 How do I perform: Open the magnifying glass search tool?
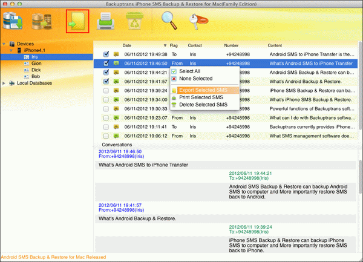(169, 21)
